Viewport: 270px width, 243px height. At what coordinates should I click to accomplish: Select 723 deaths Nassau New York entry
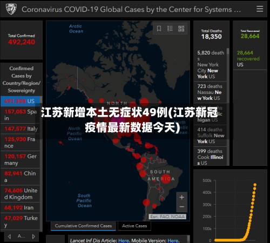pyautogui.click(x=210, y=92)
